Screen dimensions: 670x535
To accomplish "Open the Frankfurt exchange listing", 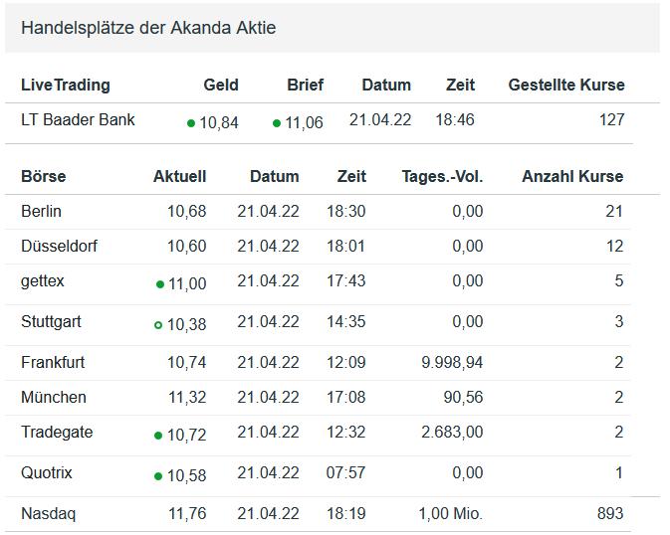I will tap(53, 362).
